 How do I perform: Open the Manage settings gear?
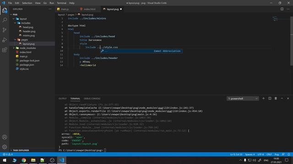coord(5,147)
